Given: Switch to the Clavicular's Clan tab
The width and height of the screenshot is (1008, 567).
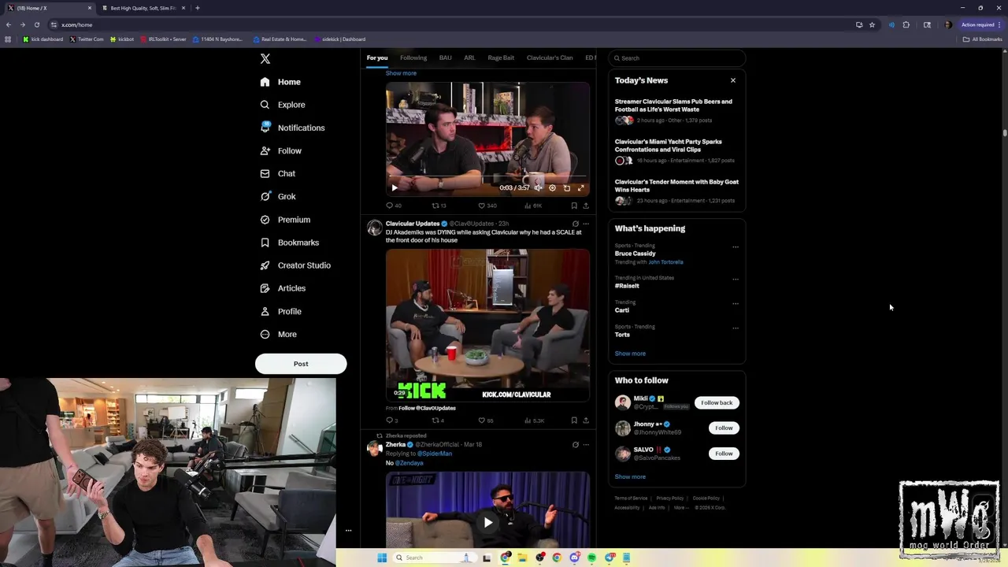Looking at the screenshot, I should 550,57.
